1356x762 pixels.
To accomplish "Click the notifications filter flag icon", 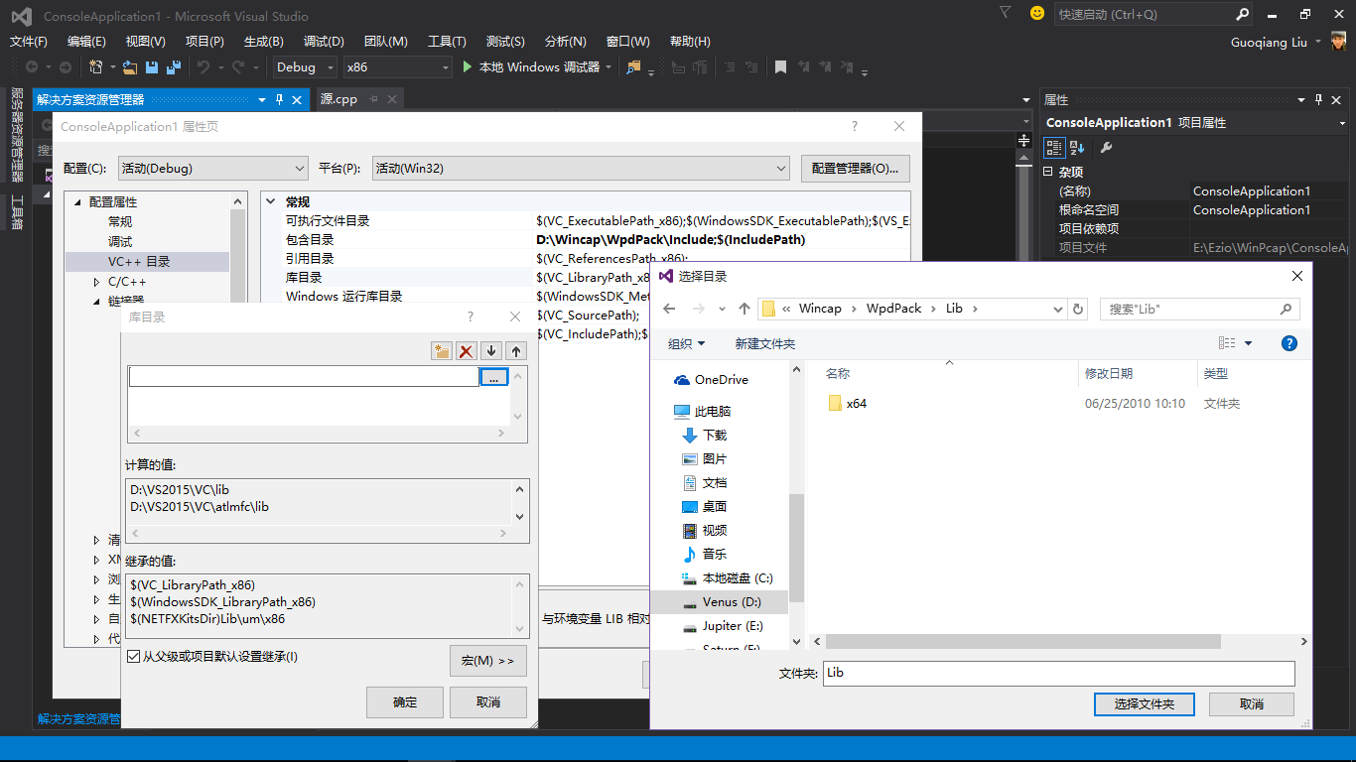I will tap(1006, 14).
